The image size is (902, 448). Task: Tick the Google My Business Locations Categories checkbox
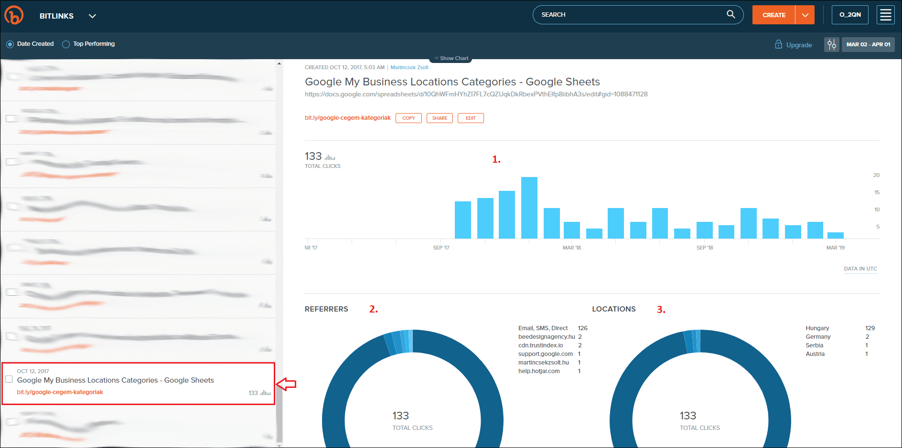click(x=9, y=379)
